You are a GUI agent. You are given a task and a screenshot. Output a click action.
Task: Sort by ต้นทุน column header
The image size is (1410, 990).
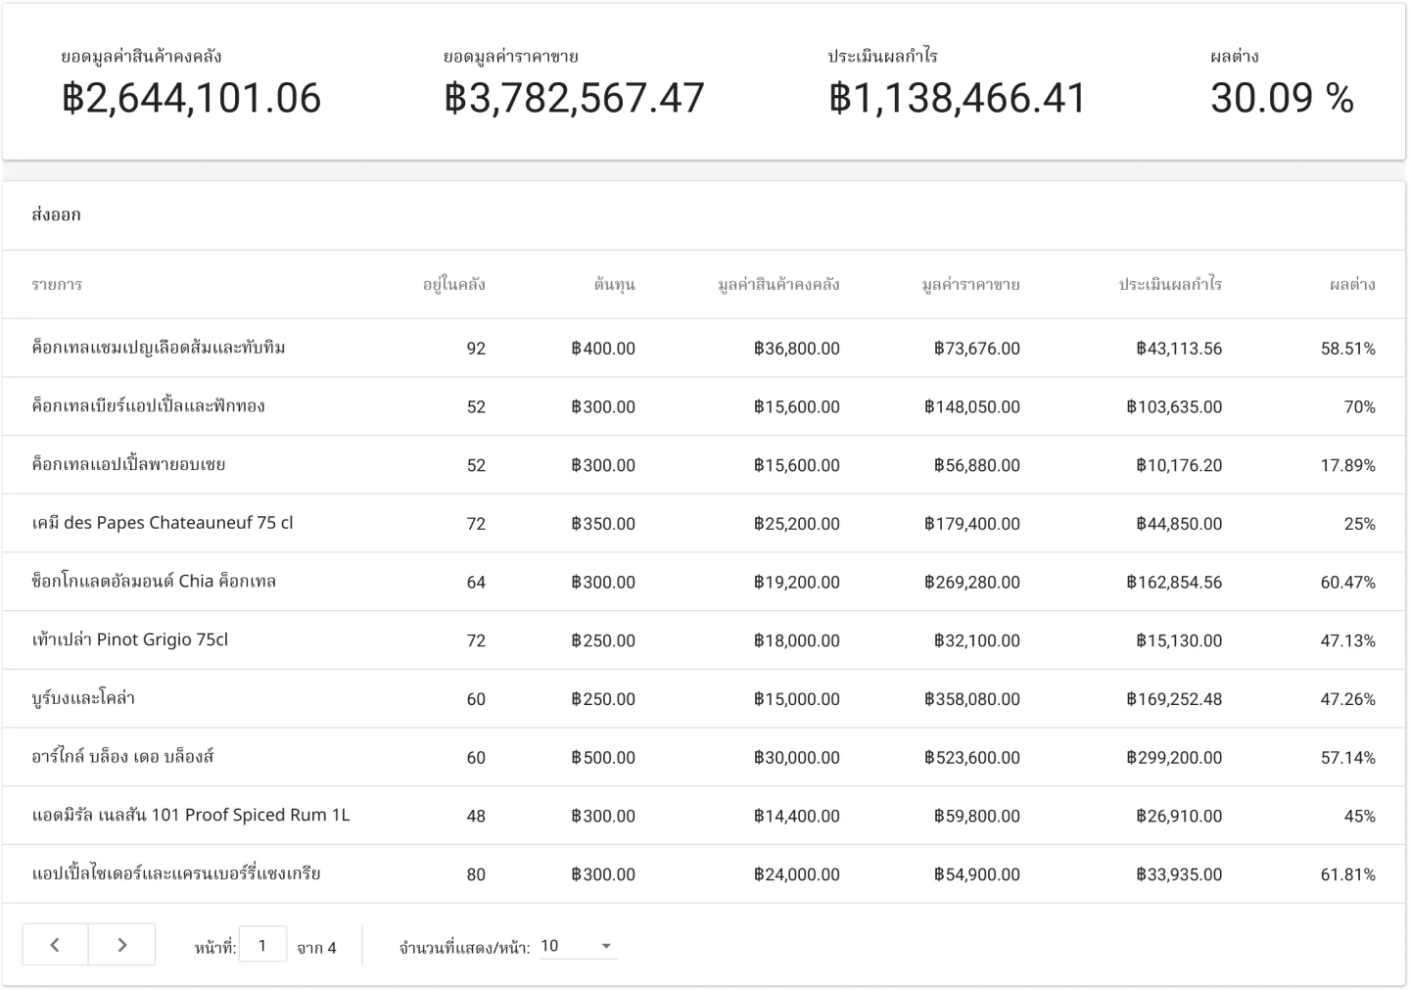(x=614, y=285)
